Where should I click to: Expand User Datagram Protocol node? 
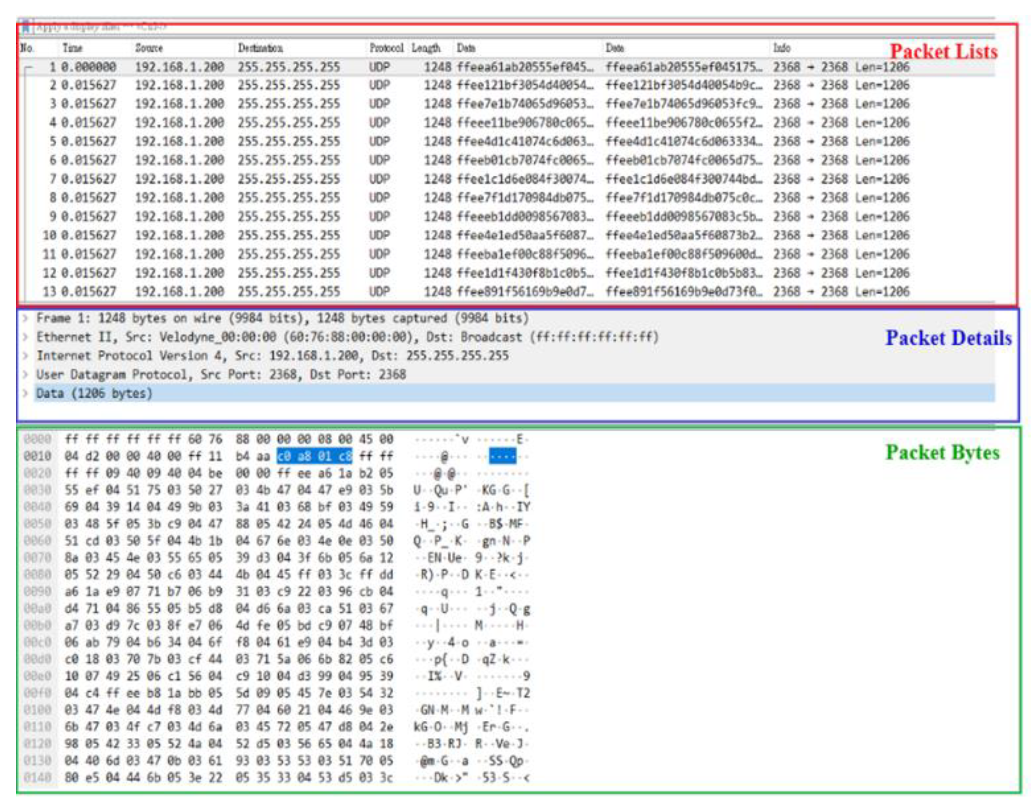[x=26, y=375]
